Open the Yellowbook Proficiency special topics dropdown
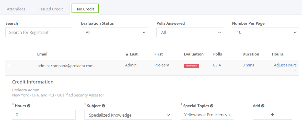This screenshot has width=302, height=125. (207, 115)
